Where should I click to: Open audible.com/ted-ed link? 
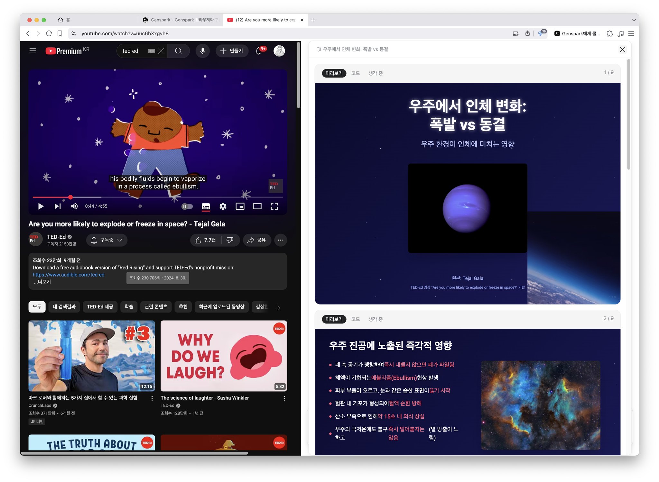tap(69, 275)
